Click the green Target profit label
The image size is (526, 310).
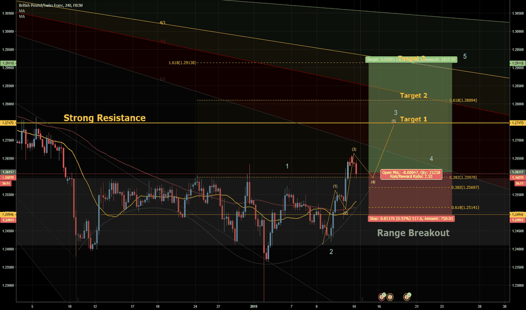(x=411, y=59)
